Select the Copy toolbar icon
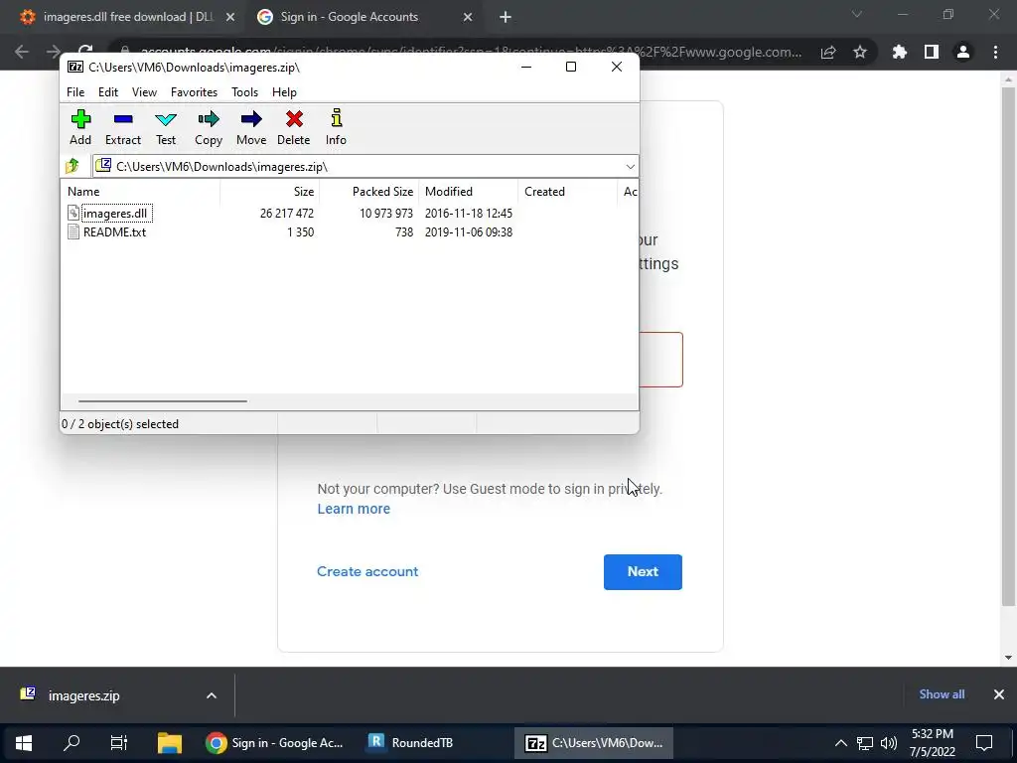Screen dimensions: 1017x763 tap(209, 127)
